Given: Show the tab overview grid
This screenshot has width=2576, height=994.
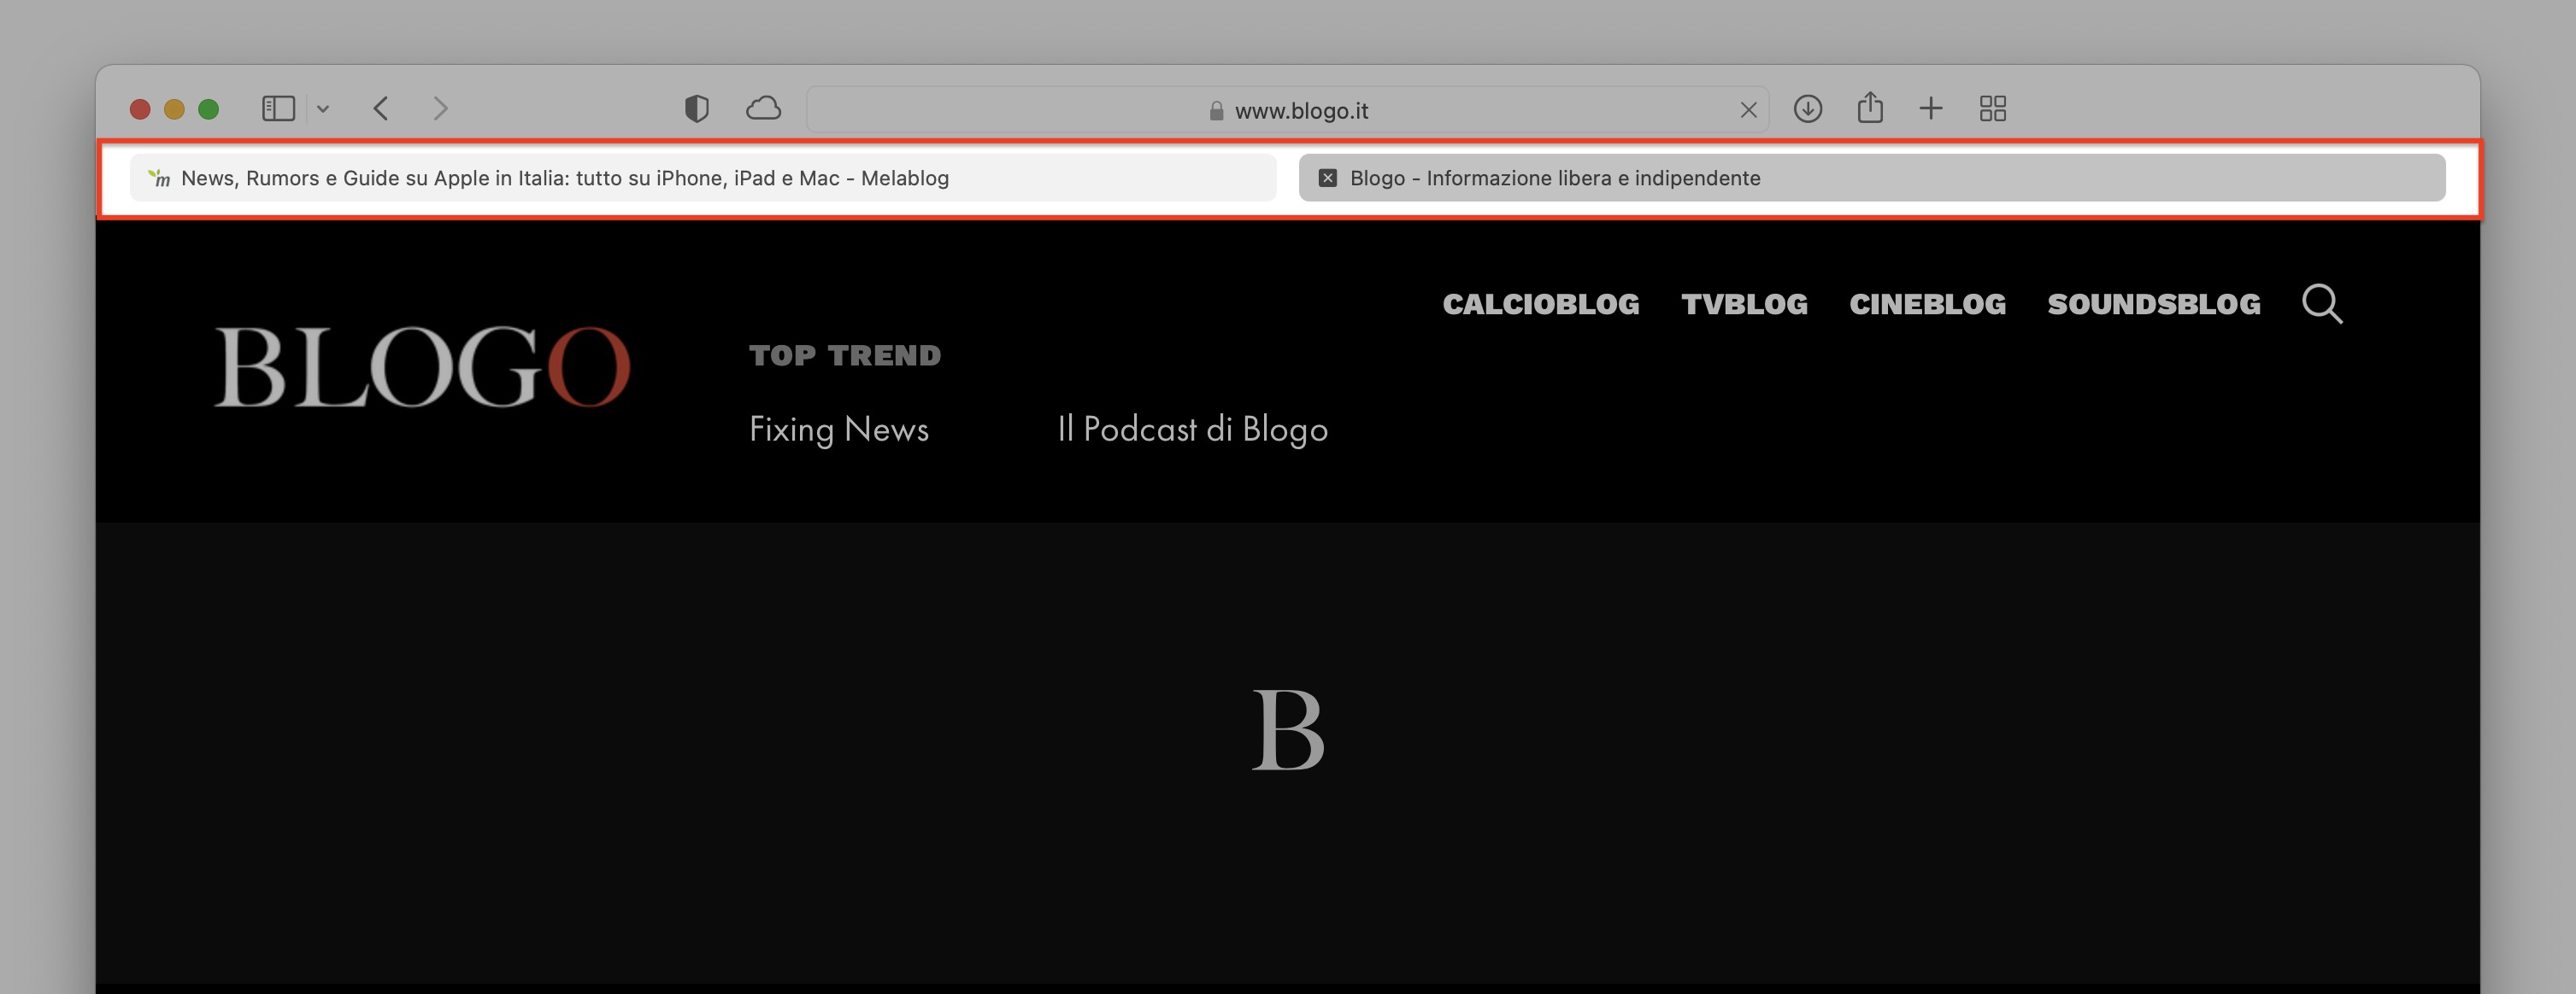Looking at the screenshot, I should 1993,108.
